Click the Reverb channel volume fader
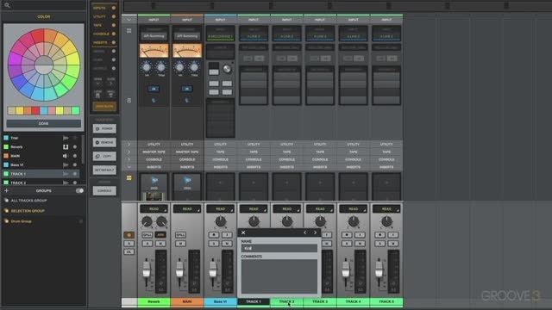Image resolution: width=552 pixels, height=310 pixels. [x=147, y=270]
